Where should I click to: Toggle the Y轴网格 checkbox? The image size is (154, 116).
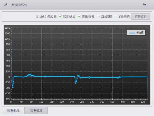point(116,16)
